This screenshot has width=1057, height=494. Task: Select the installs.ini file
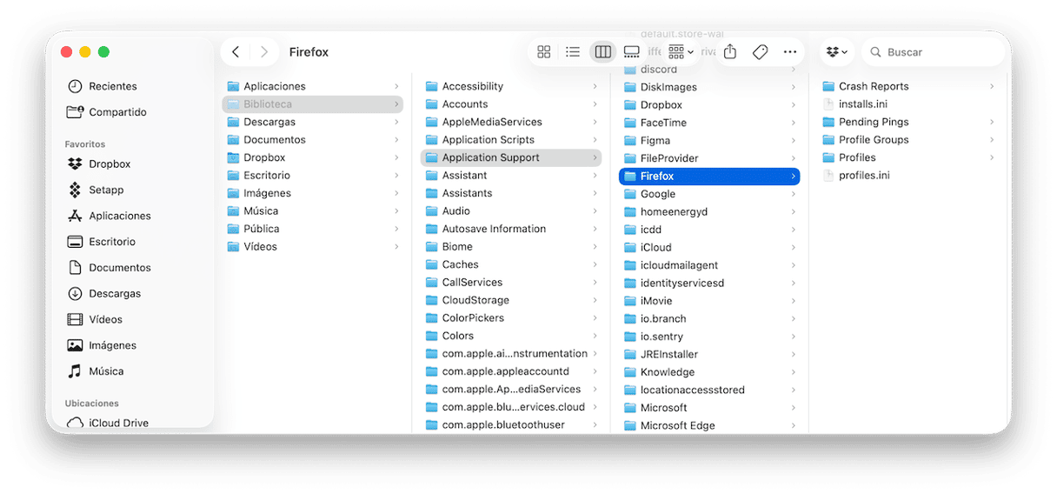pyautogui.click(x=907, y=104)
